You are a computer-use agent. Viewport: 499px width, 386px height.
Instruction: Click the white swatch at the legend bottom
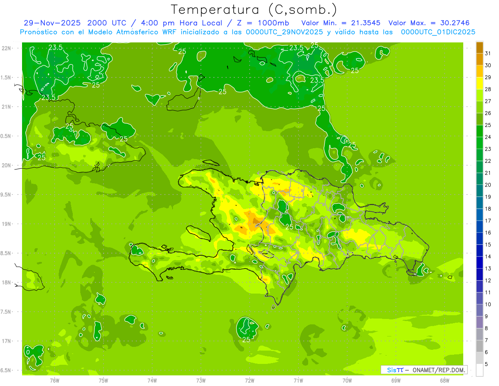click(479, 370)
